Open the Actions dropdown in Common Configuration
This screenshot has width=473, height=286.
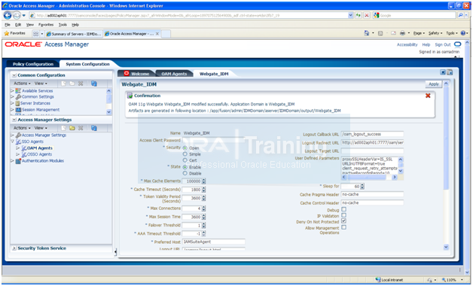(x=22, y=84)
